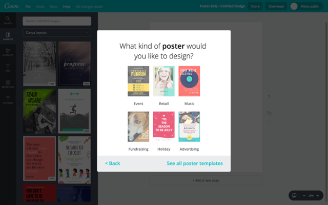Click the presentation mode icon near zoom

pos(294,195)
